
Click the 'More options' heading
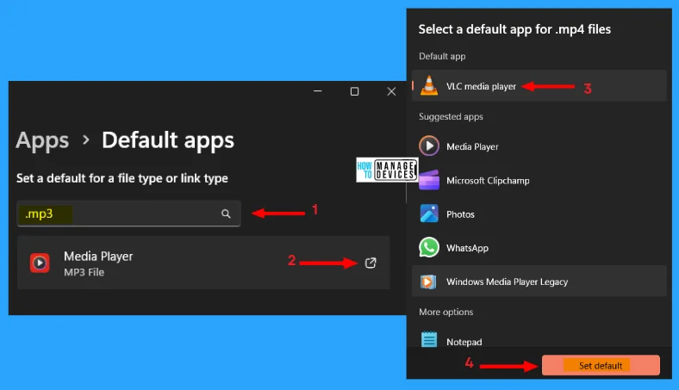[445, 312]
